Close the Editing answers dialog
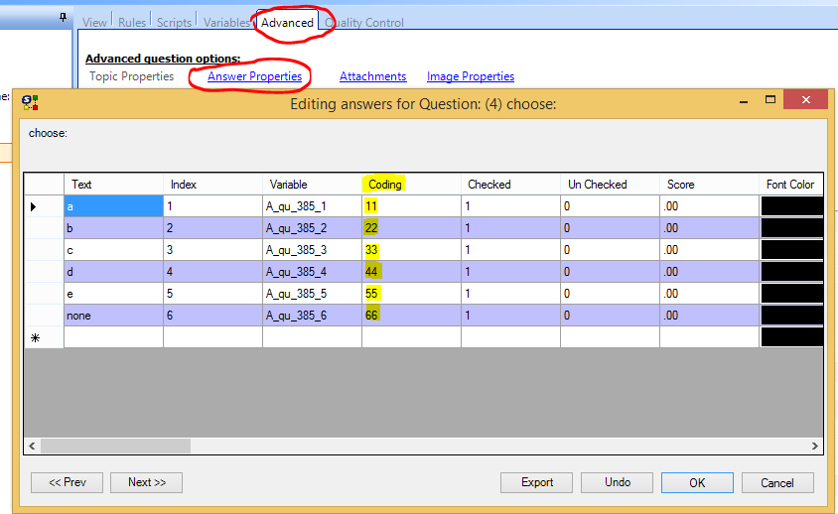The width and height of the screenshot is (838, 514). tap(806, 100)
